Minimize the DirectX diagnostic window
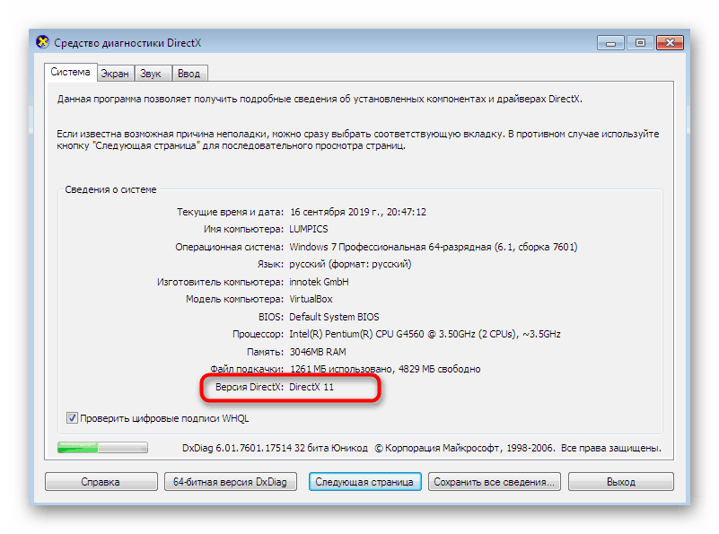 coord(610,43)
